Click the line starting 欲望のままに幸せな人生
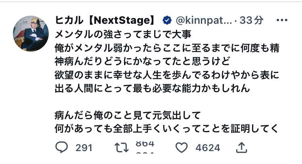Viewport: 302px width, 164px height. point(167,75)
